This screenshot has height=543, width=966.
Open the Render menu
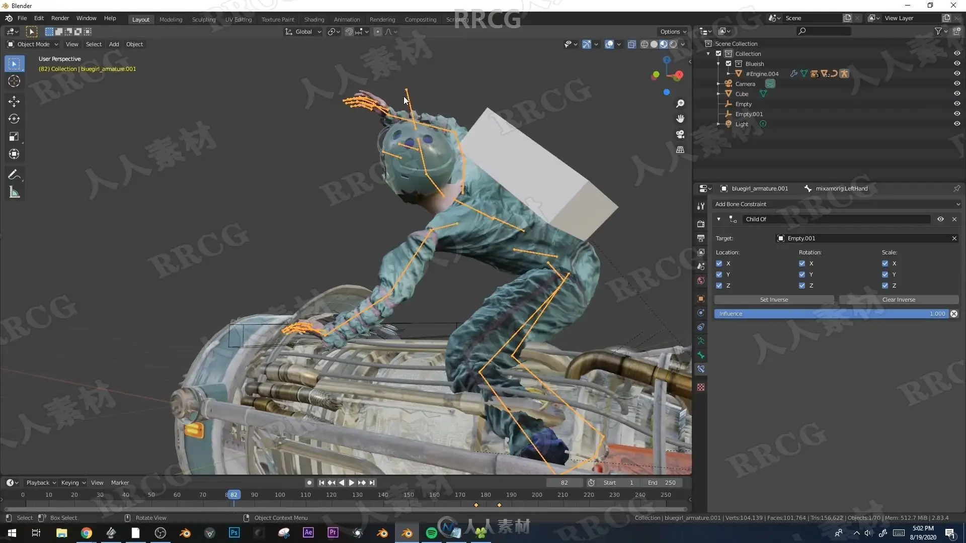pyautogui.click(x=60, y=18)
